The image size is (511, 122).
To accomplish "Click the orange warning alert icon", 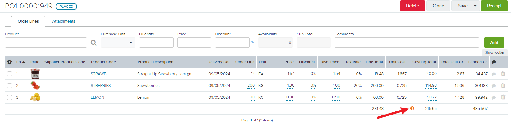I will pos(412,108).
